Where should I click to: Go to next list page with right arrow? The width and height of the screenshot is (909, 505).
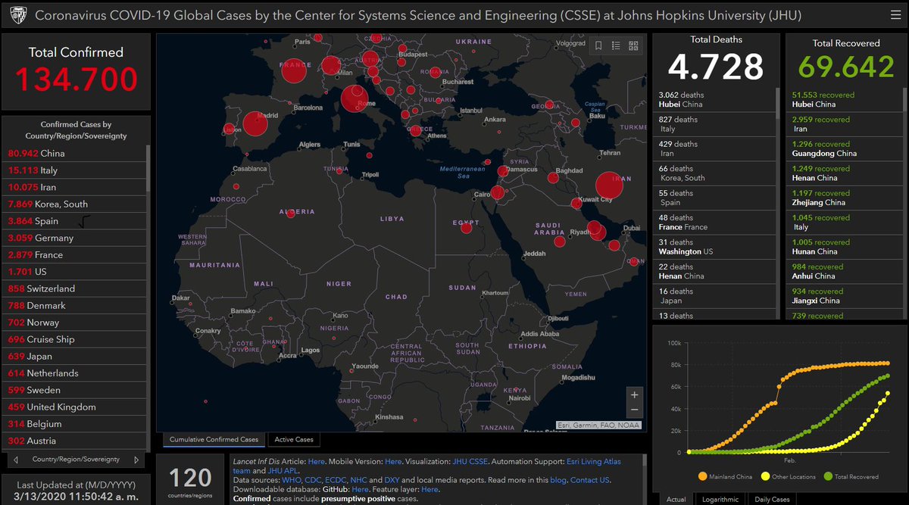click(x=136, y=460)
